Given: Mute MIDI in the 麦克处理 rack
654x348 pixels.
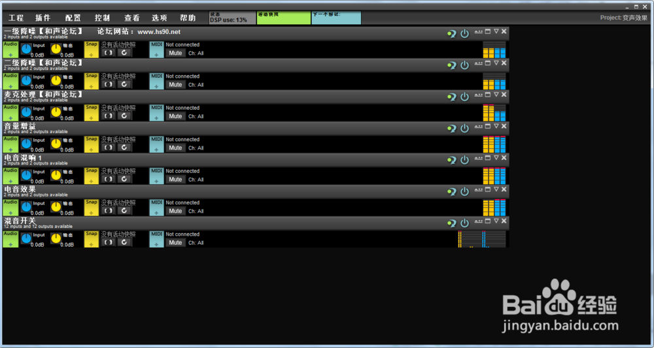Looking at the screenshot, I should click(175, 116).
